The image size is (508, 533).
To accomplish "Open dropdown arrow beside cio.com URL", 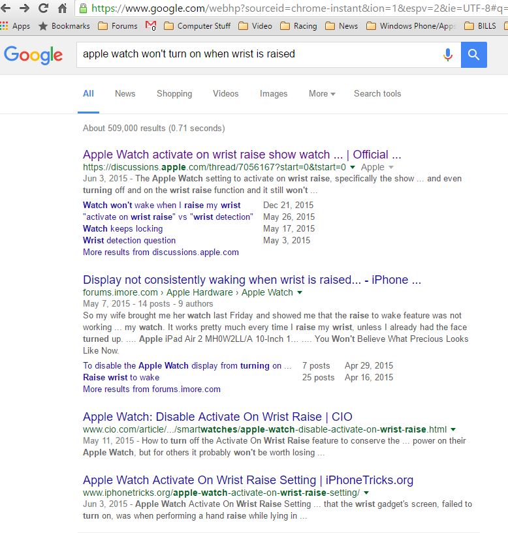I will [x=453, y=429].
